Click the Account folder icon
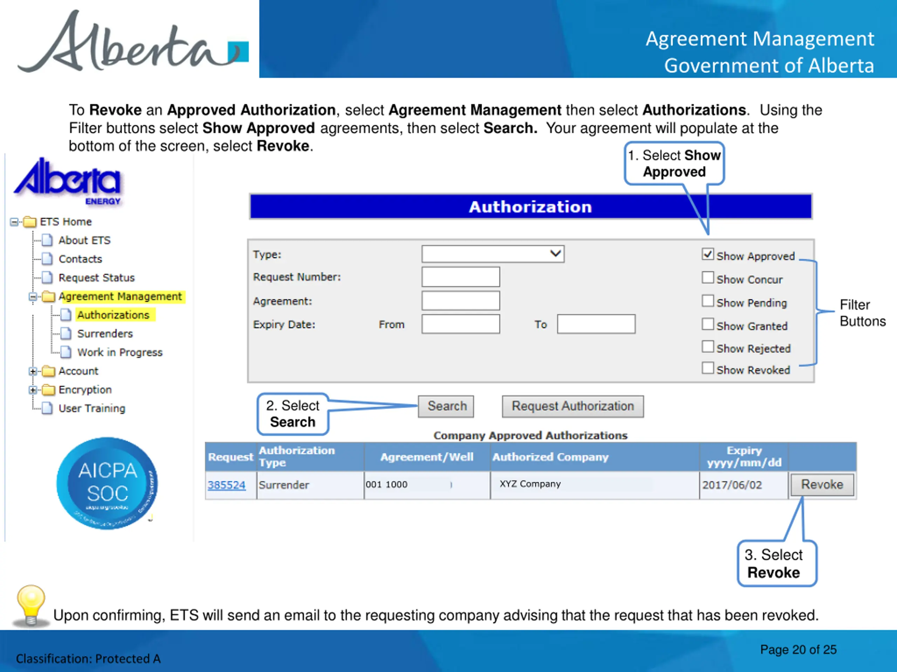The image size is (897, 672). 49,371
